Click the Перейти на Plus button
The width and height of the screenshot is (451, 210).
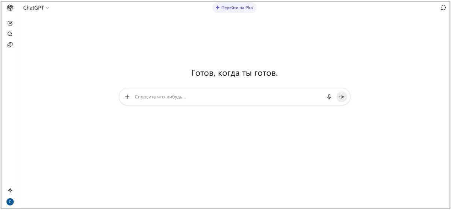tap(235, 7)
